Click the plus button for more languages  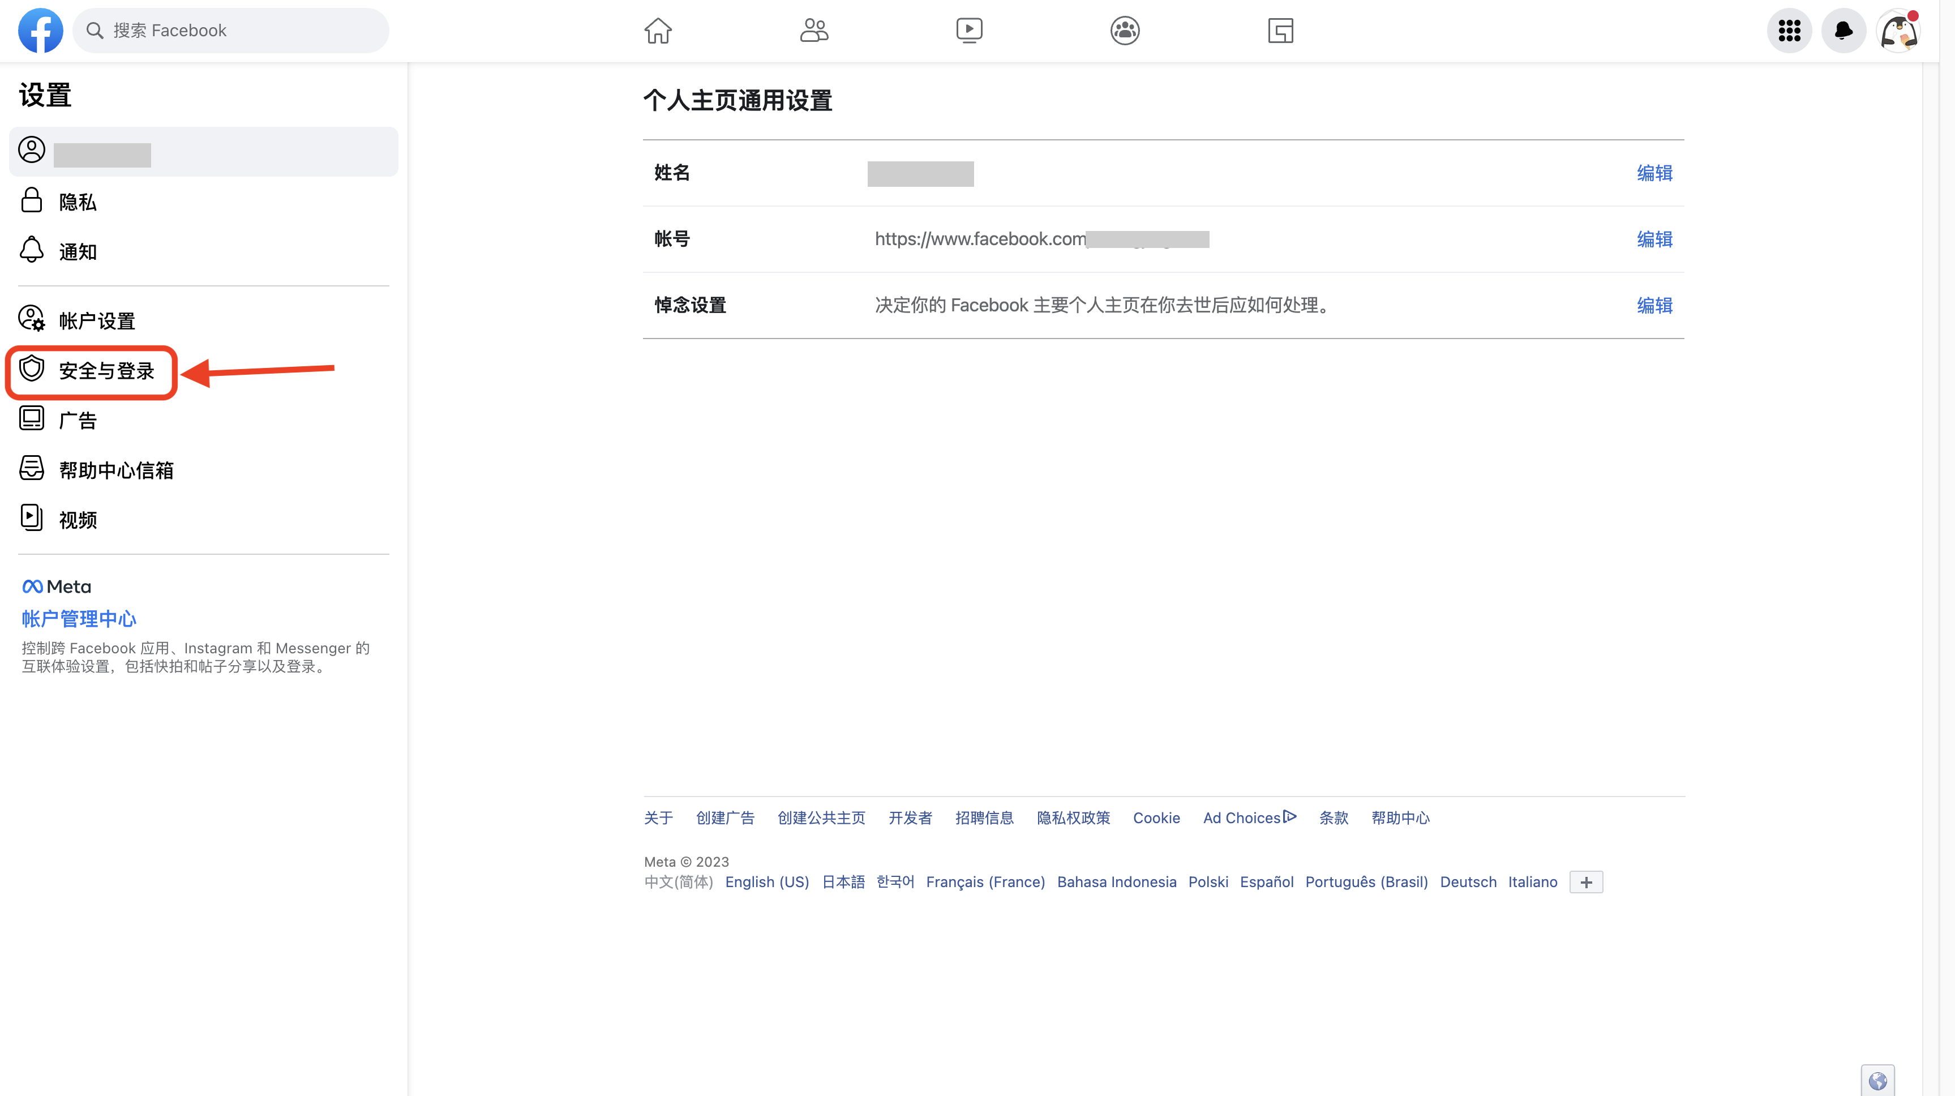1586,882
